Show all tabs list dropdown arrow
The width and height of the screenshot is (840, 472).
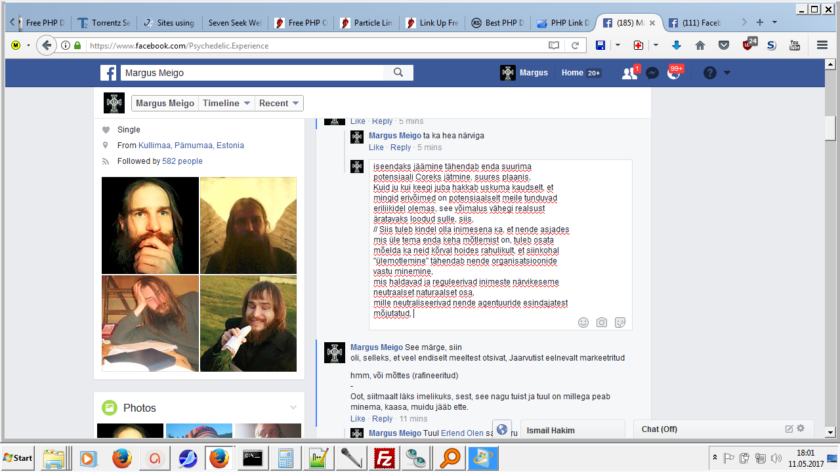(x=775, y=22)
